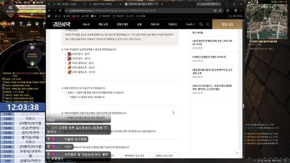Screen dimensions: 290x163
Task: Expand the 더 보기 dropdown in site navigation
Action: point(190,24)
